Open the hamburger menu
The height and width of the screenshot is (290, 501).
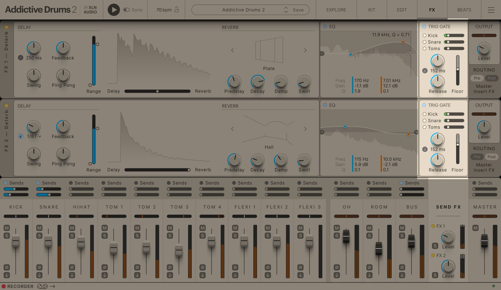[491, 10]
